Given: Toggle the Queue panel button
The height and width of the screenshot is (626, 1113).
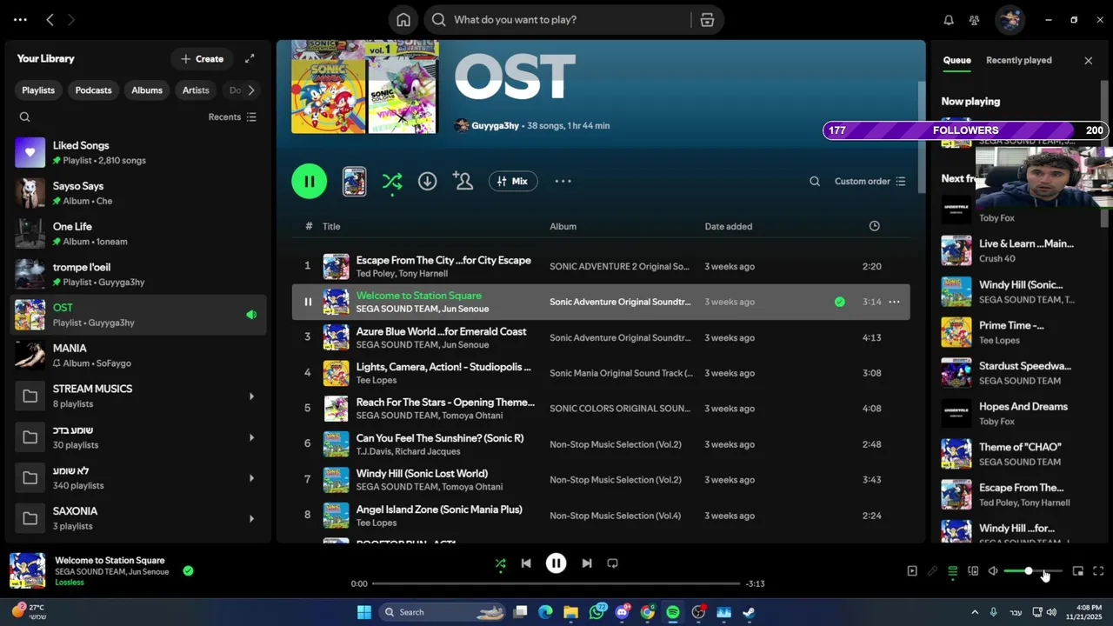Looking at the screenshot, I should 953,571.
